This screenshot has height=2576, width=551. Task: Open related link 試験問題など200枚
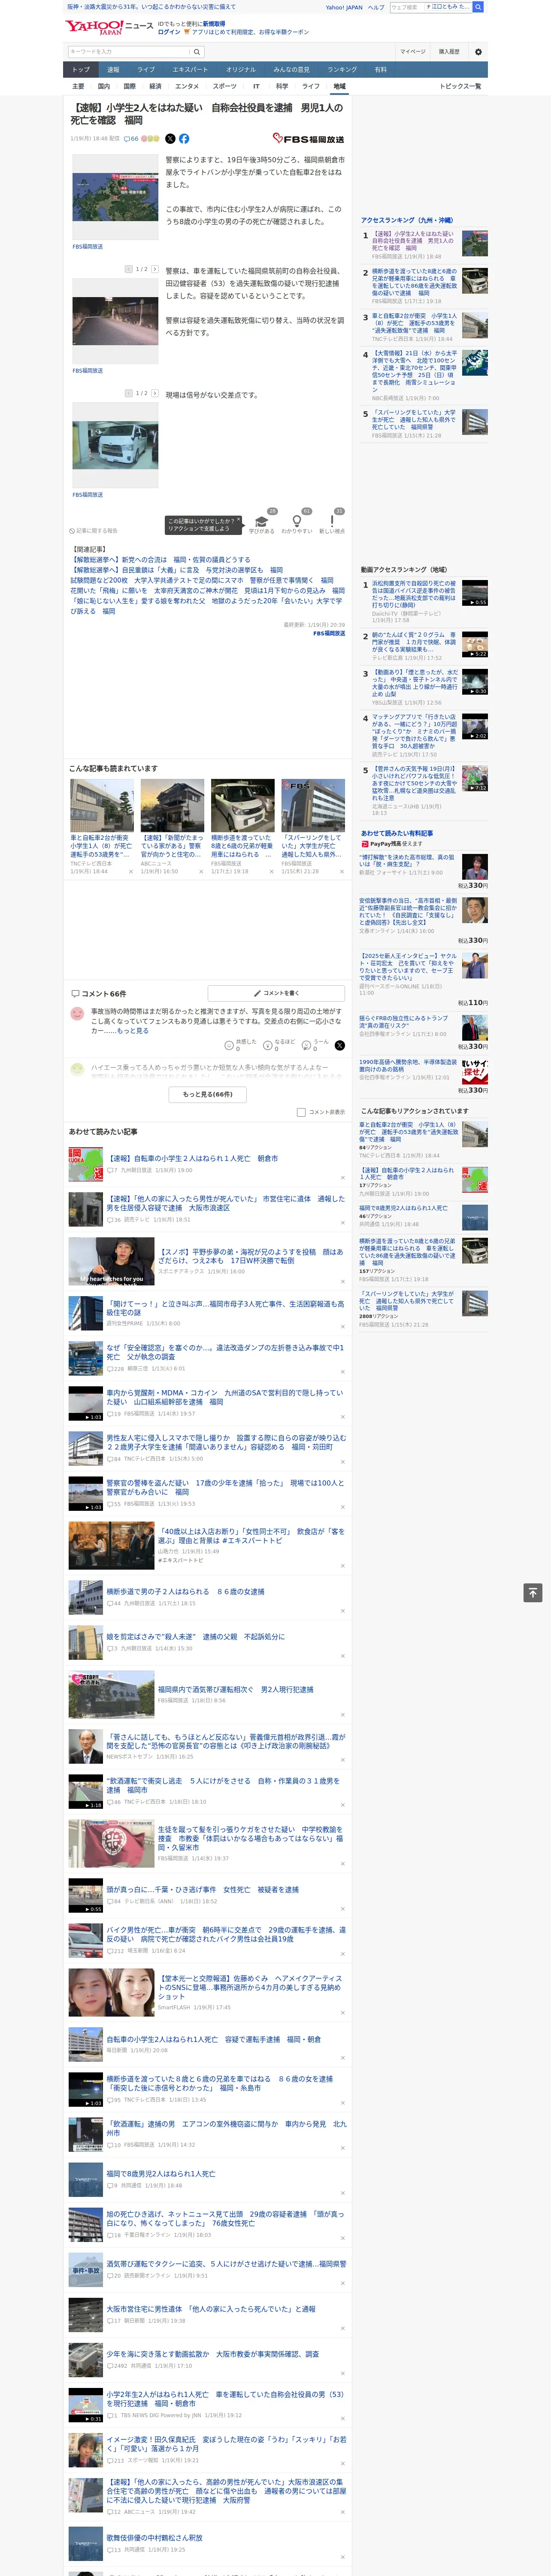pyautogui.click(x=202, y=580)
